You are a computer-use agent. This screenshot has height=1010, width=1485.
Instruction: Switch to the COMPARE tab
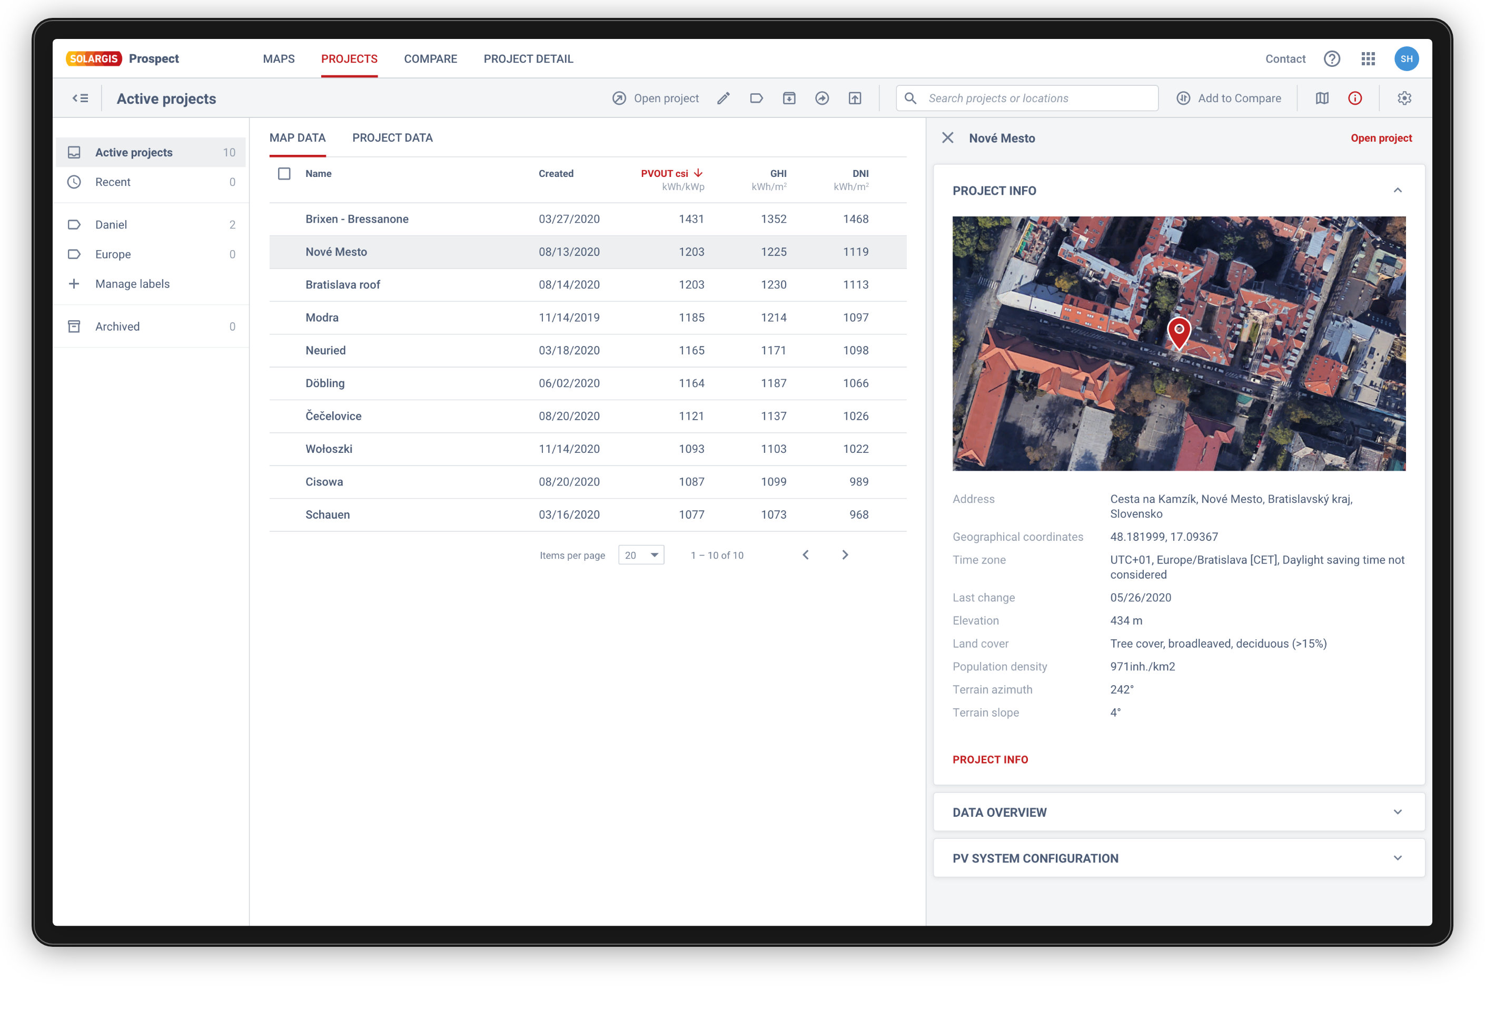pos(431,59)
